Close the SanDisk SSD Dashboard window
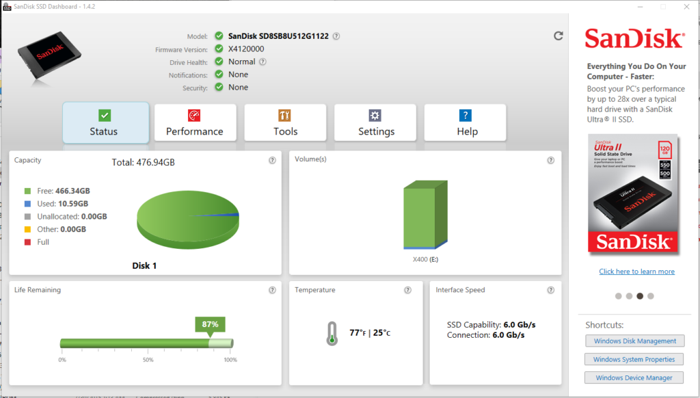Viewport: 700px width, 398px height. (686, 7)
